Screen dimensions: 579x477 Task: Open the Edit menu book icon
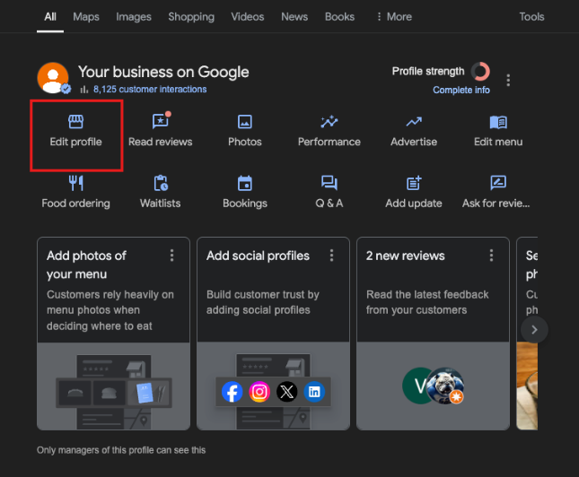tap(498, 122)
